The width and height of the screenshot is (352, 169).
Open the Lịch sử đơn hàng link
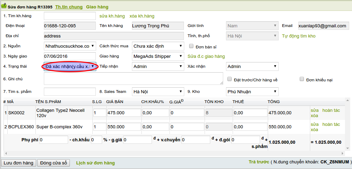pyautogui.click(x=95, y=163)
